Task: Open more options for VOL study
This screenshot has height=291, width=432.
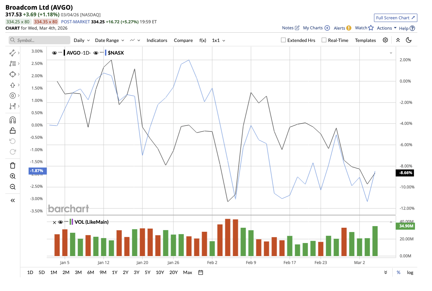Action: [x=66, y=222]
